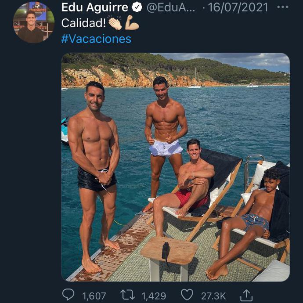
Task: Click the flexed bicep emoji
Action: 132,23
